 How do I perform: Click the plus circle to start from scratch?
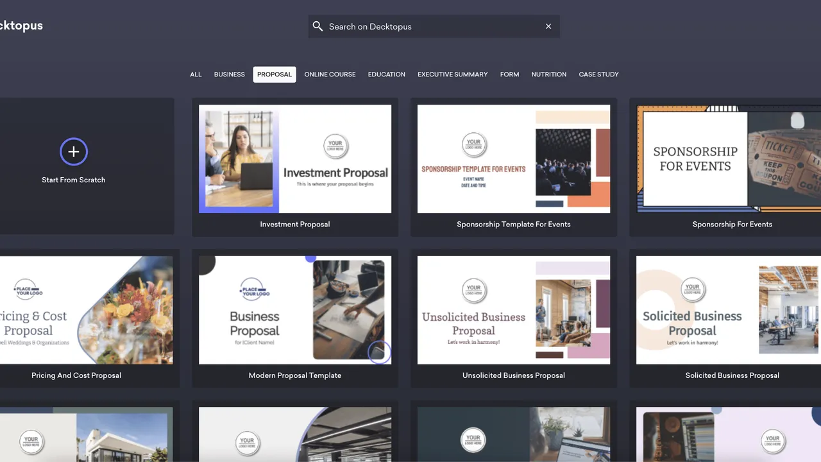pos(74,151)
